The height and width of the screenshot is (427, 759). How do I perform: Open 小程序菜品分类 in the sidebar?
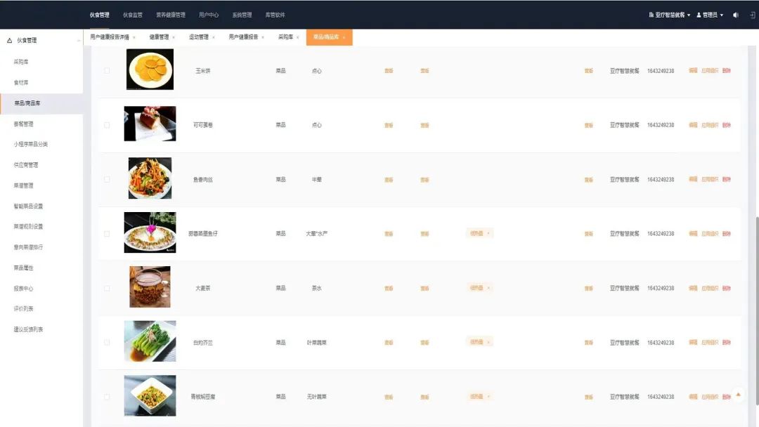(30, 144)
